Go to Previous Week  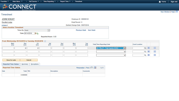tap(81, 30)
